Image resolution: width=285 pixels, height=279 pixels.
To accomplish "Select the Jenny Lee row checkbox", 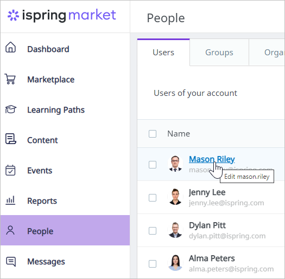I will tap(153, 198).
